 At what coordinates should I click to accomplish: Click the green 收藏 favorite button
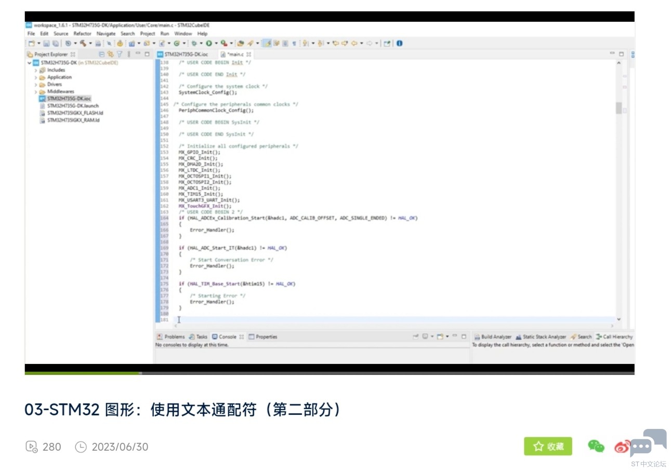pos(548,447)
